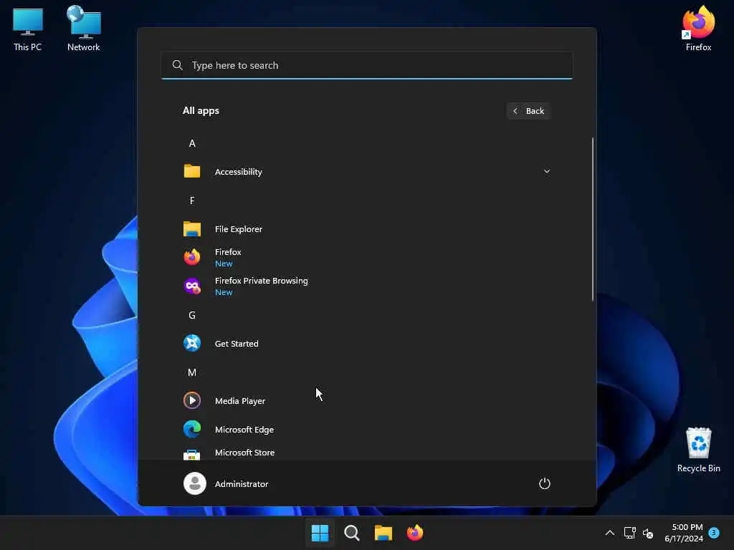Open the power options button
The width and height of the screenshot is (734, 550).
pos(545,483)
